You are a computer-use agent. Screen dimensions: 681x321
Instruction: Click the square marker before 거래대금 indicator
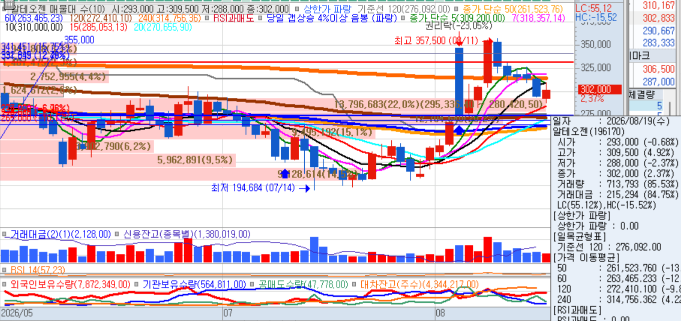[4, 234]
